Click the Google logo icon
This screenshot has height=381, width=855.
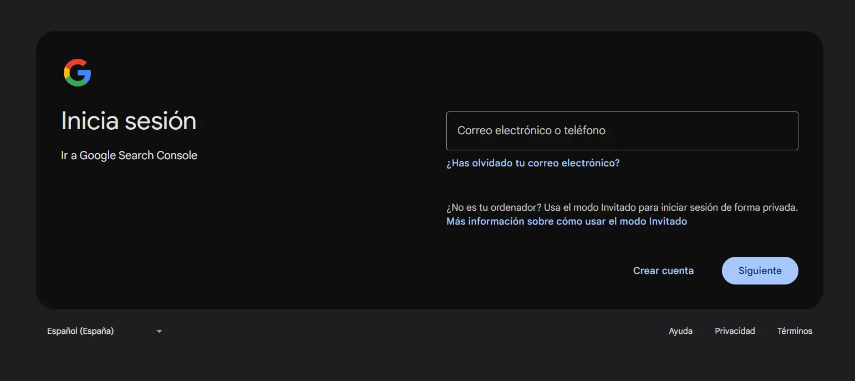[77, 73]
